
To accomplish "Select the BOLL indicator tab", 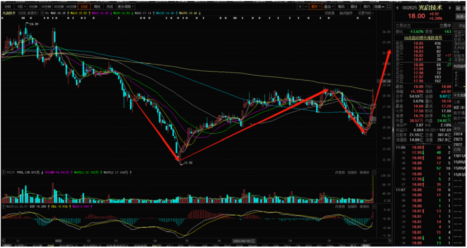I will pyautogui.click(x=192, y=245).
